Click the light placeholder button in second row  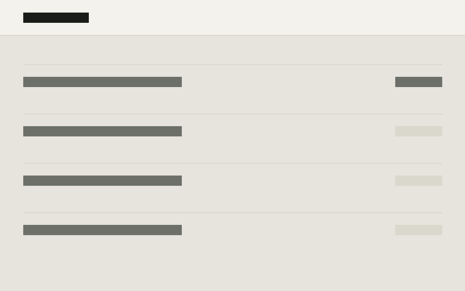click(419, 131)
